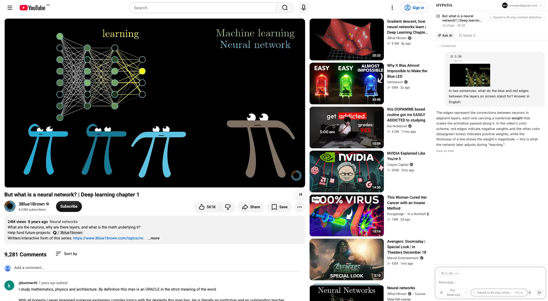The width and height of the screenshot is (548, 301).
Task: Toggle the 1:34 LIVE timestamp chip
Action: point(450,273)
